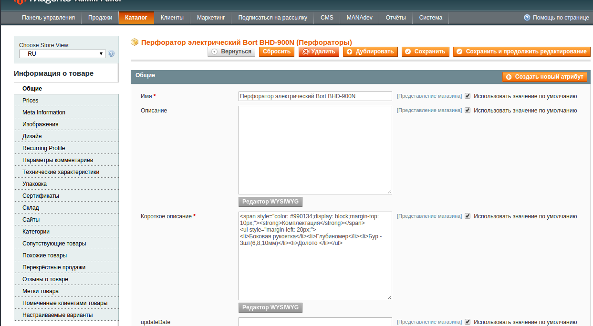Click the help icon beside store view selector

111,54
